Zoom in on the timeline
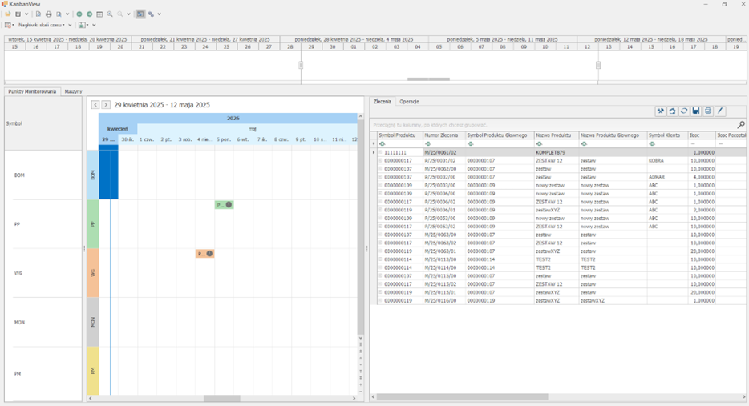The height and width of the screenshot is (406, 749). point(110,14)
